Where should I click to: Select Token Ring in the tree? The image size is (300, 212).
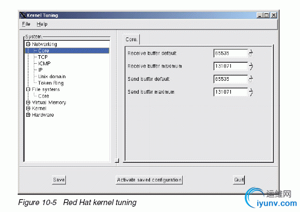click(51, 83)
